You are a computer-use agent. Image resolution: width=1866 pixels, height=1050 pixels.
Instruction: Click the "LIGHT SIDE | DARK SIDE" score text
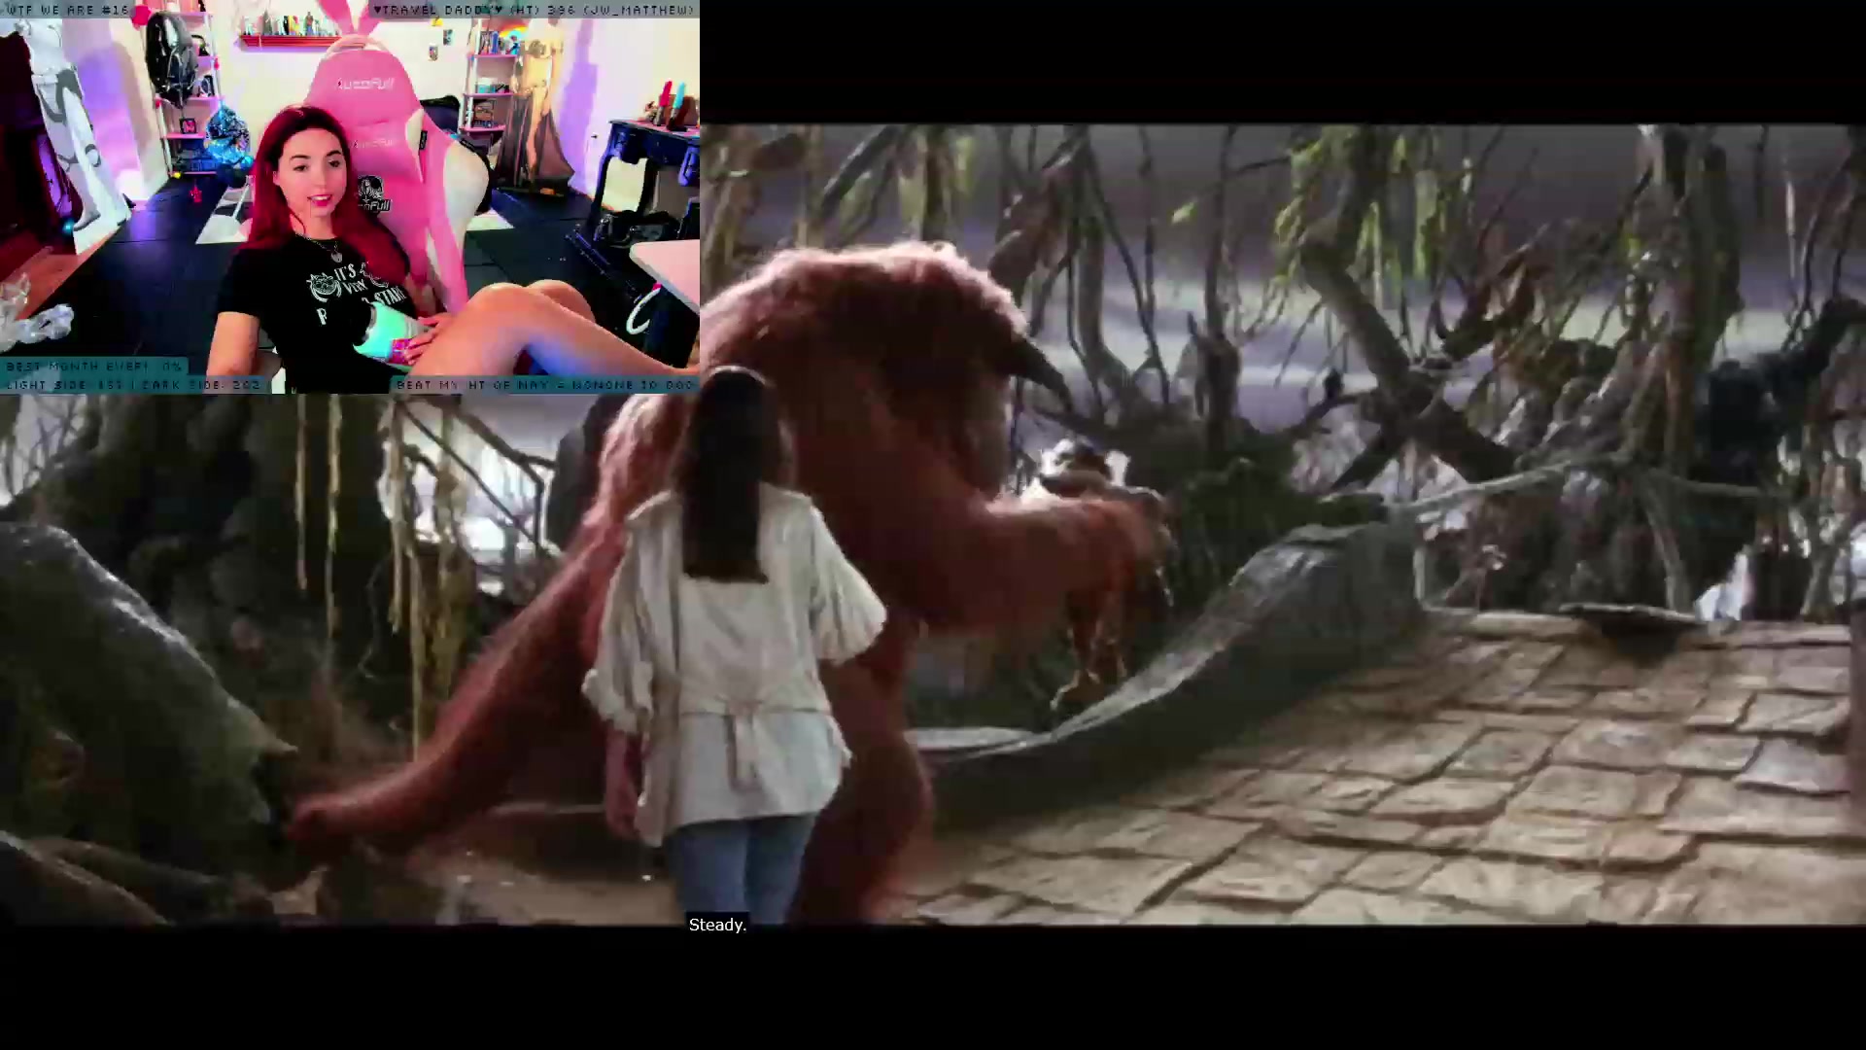[133, 385]
